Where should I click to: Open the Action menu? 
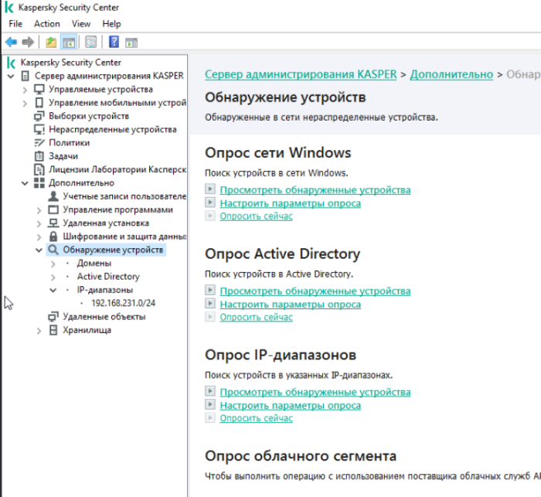pyautogui.click(x=47, y=24)
